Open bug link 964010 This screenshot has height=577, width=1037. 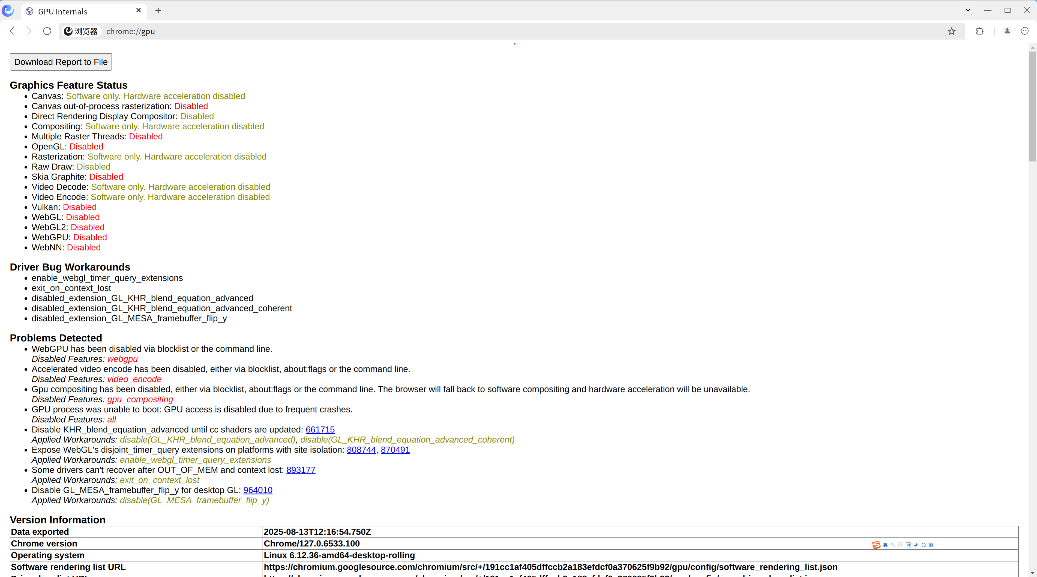[258, 490]
